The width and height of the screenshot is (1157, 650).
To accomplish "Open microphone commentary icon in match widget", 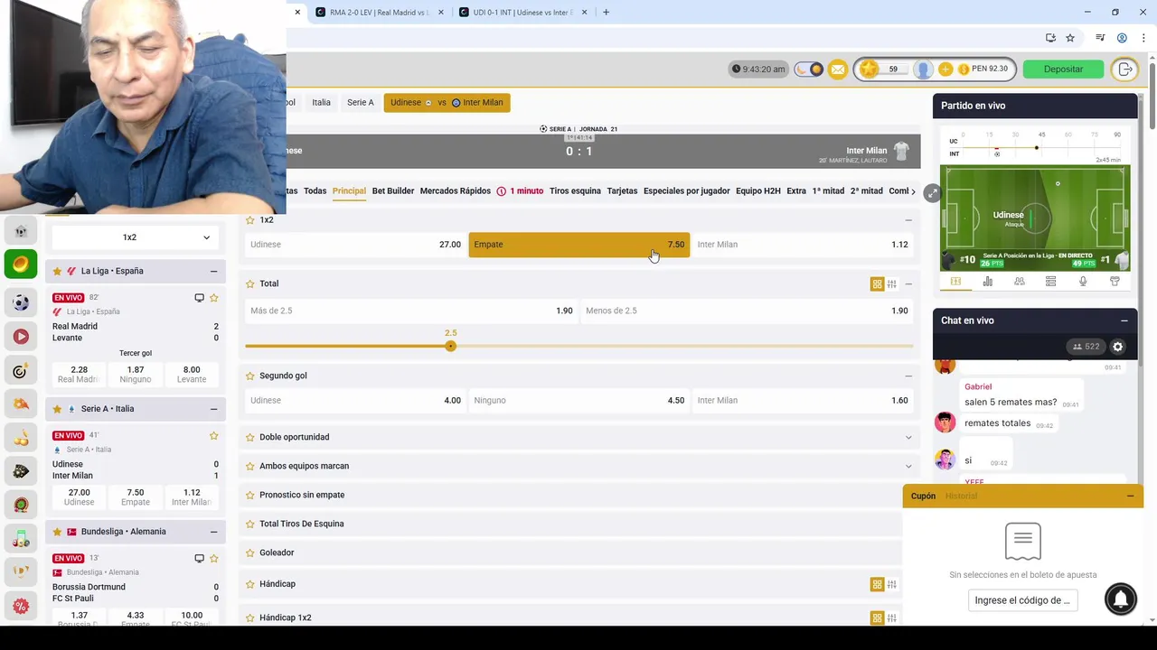I will [1083, 282].
